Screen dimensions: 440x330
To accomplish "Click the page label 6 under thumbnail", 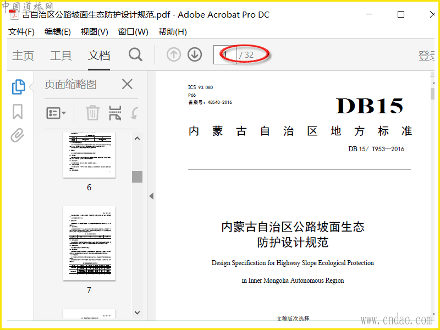I will point(89,188).
